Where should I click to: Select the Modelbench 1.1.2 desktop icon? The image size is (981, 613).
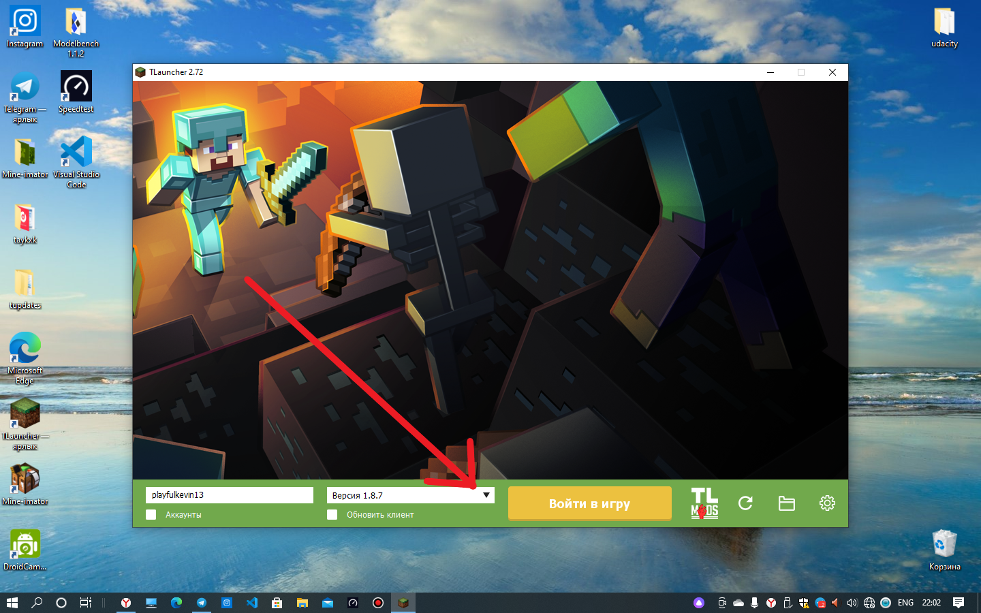click(x=76, y=32)
